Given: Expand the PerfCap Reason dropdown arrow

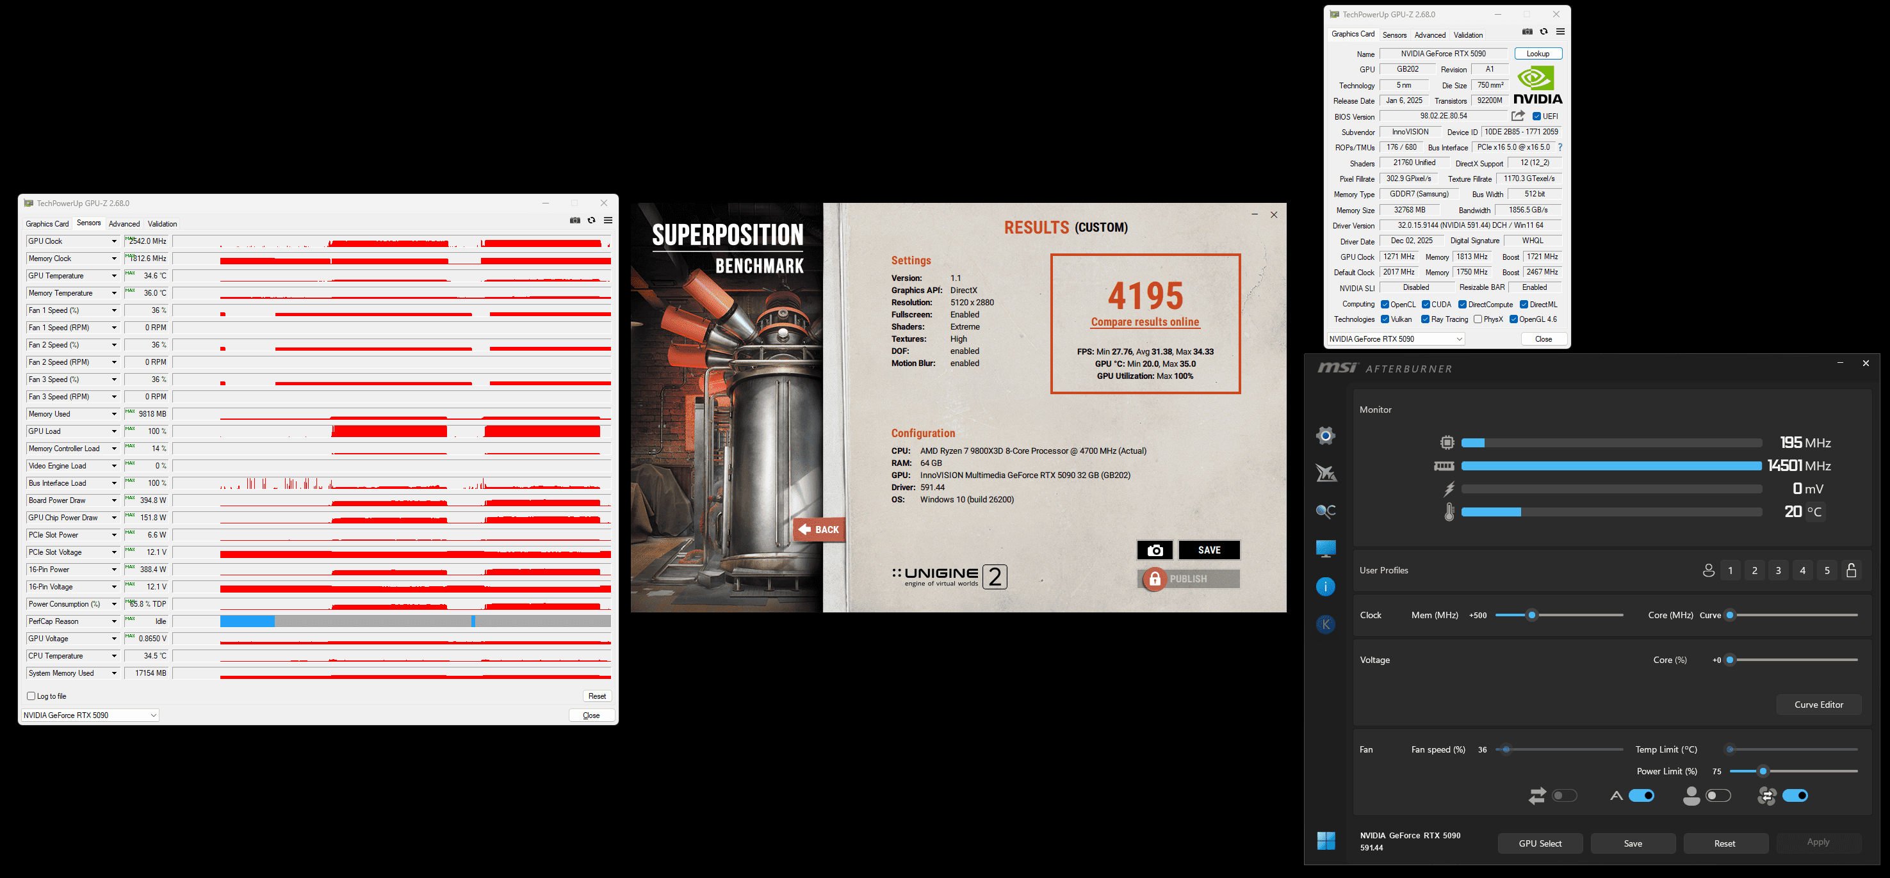Looking at the screenshot, I should 115,621.
